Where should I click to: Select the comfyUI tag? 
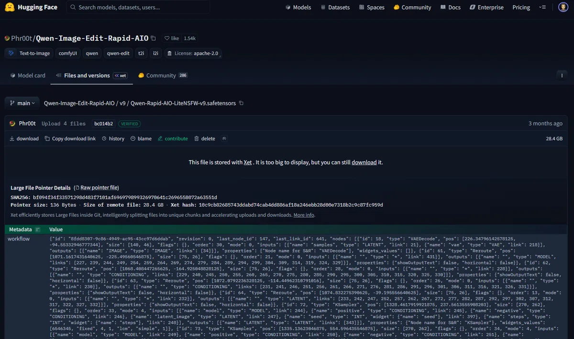68,53
